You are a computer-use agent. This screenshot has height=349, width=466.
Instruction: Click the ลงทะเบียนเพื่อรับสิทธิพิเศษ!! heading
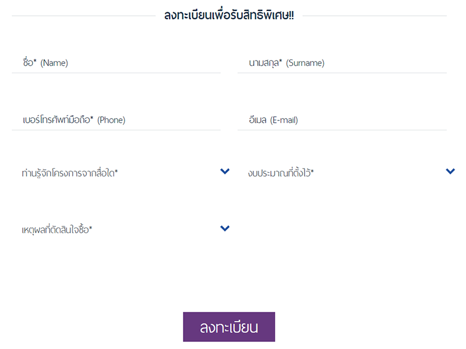(229, 15)
